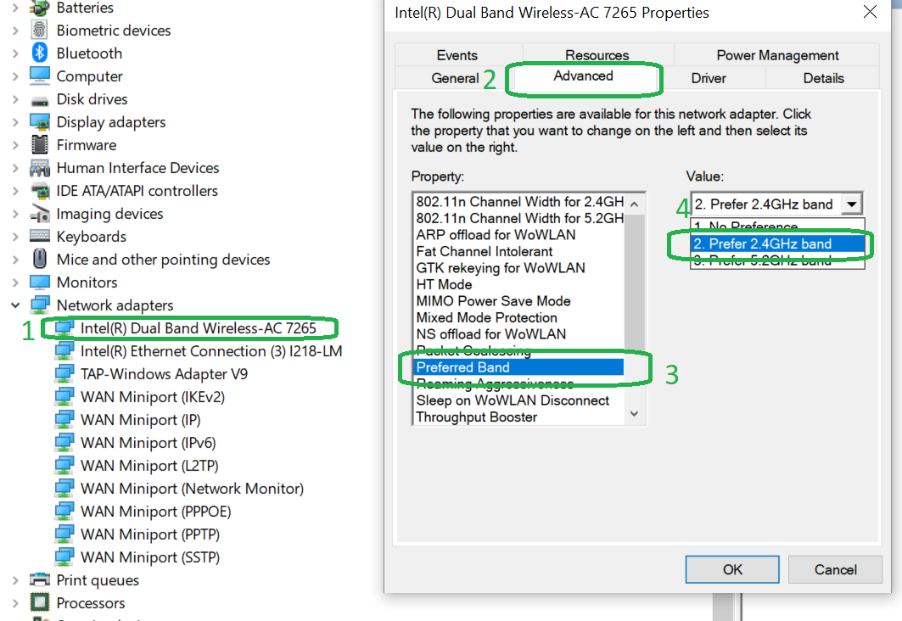
Task: Click the WAN Miniport (Network Monitor) icon
Action: 64,489
